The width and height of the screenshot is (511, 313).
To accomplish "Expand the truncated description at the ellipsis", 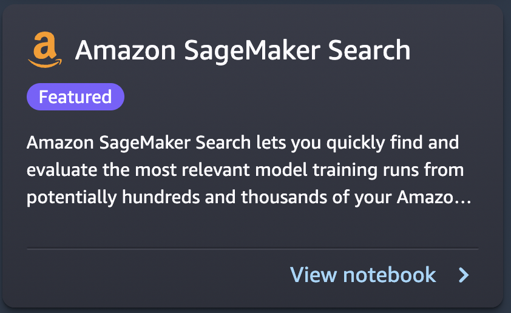I will (x=463, y=198).
